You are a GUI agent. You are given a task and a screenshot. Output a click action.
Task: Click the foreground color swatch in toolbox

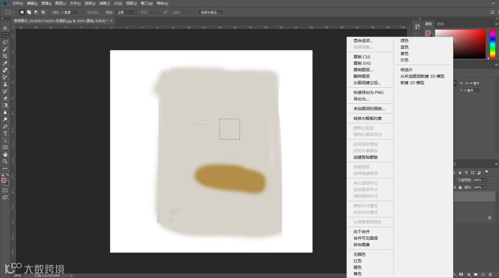(4, 181)
